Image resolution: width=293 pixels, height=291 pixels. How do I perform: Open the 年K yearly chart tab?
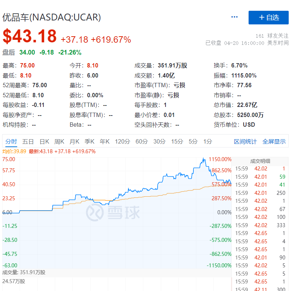tap(104, 141)
